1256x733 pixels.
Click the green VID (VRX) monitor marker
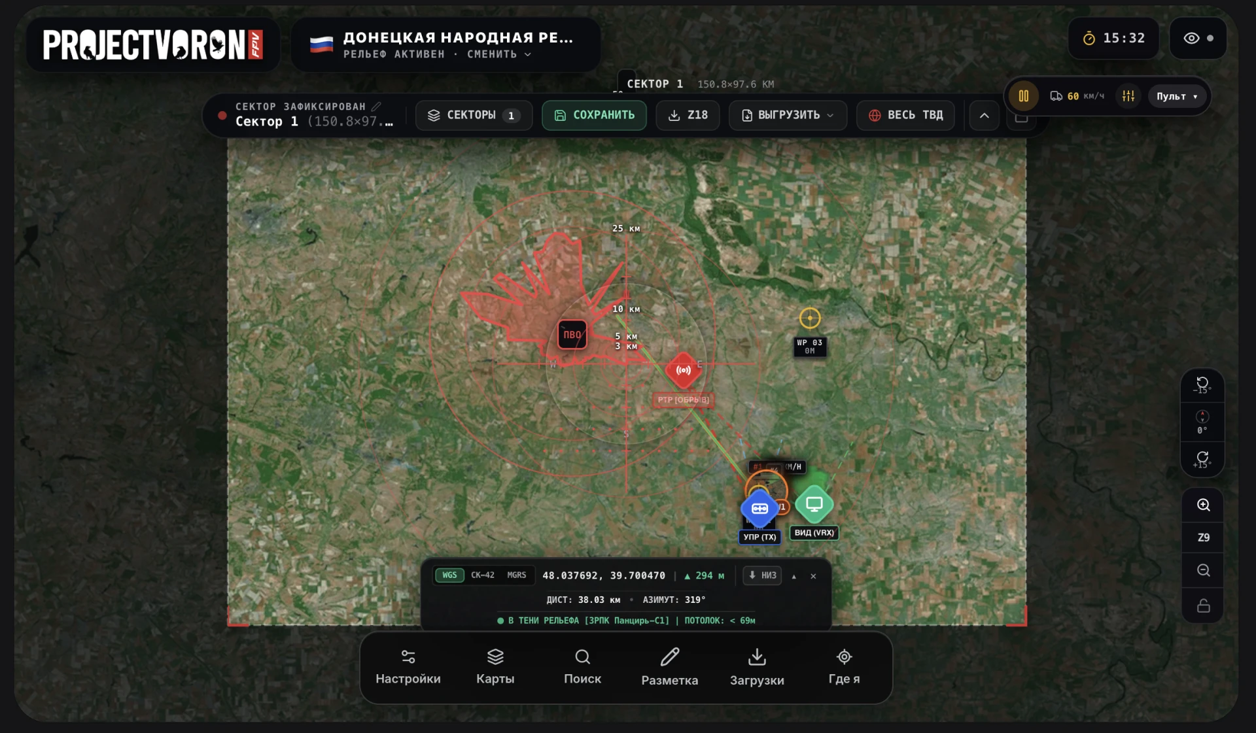click(x=814, y=504)
